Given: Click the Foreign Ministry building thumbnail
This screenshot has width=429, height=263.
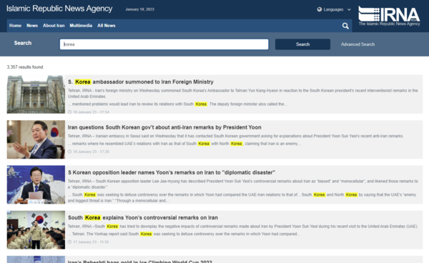Looking at the screenshot, I should click(36, 94).
